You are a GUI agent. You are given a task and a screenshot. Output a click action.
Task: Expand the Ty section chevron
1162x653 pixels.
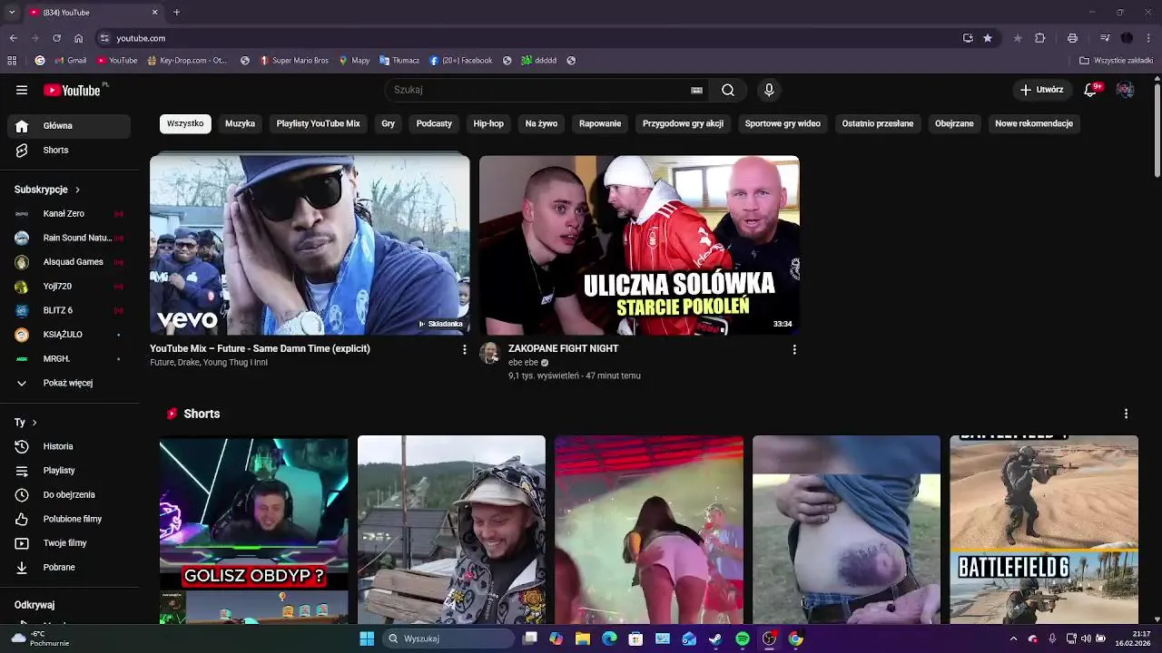(x=34, y=423)
